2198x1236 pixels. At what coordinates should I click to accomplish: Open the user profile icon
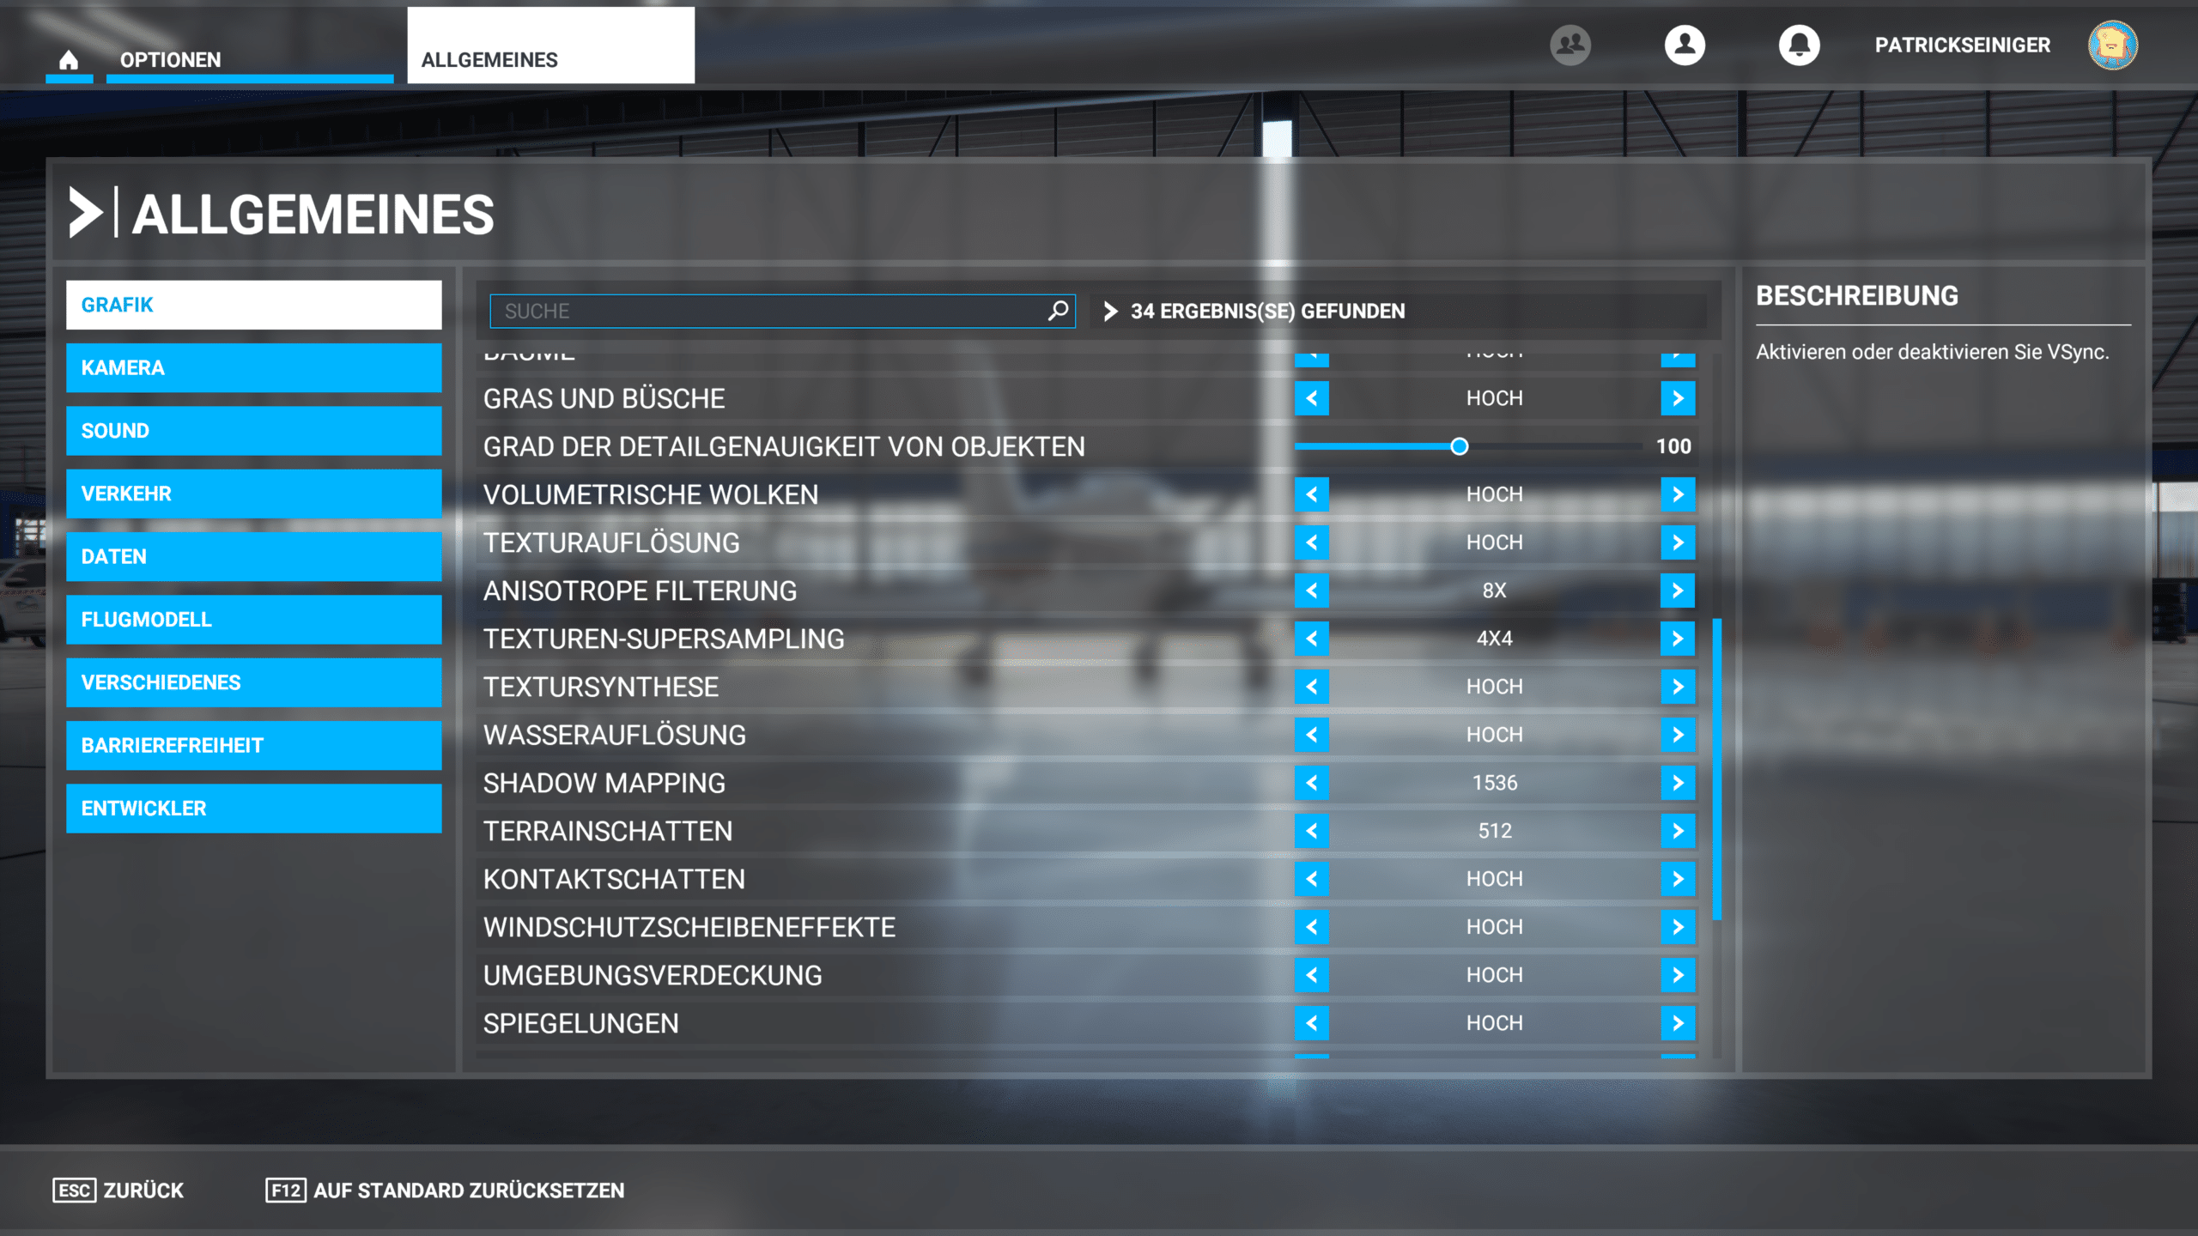tap(1685, 45)
